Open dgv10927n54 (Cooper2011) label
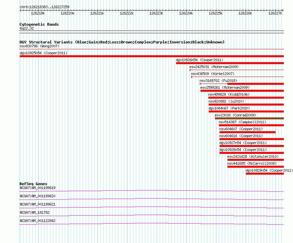The width and height of the screenshot is (293, 243). click(x=243, y=143)
